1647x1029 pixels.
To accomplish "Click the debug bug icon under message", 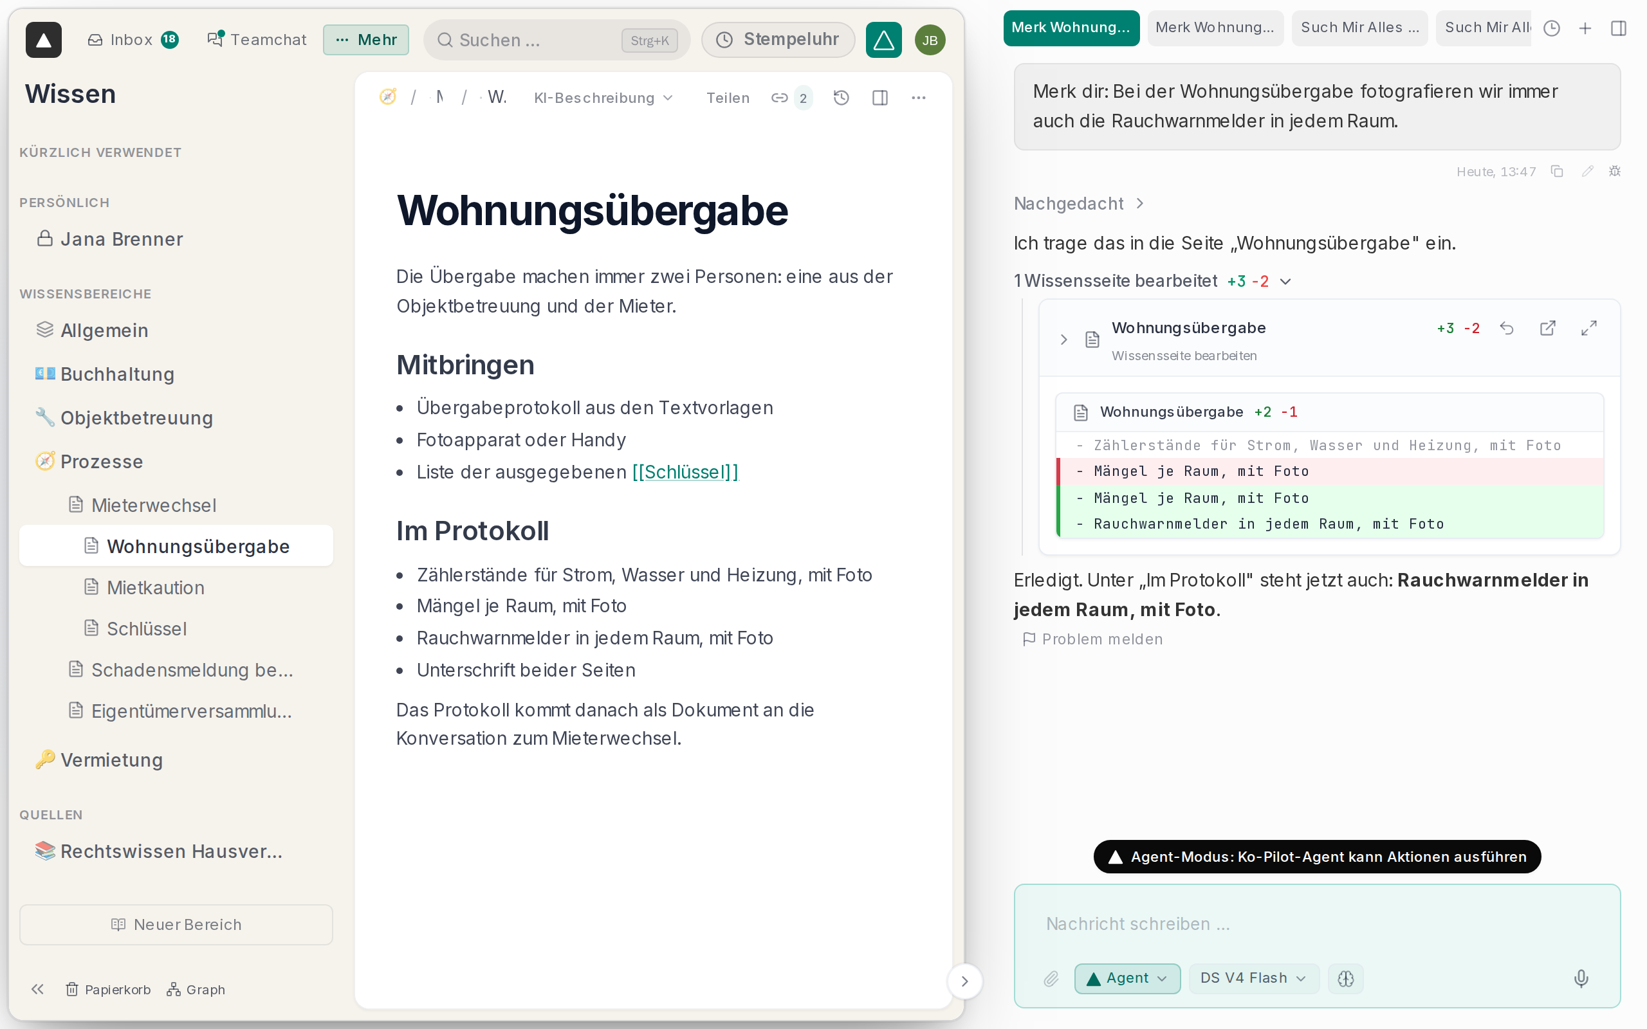I will tap(1614, 171).
